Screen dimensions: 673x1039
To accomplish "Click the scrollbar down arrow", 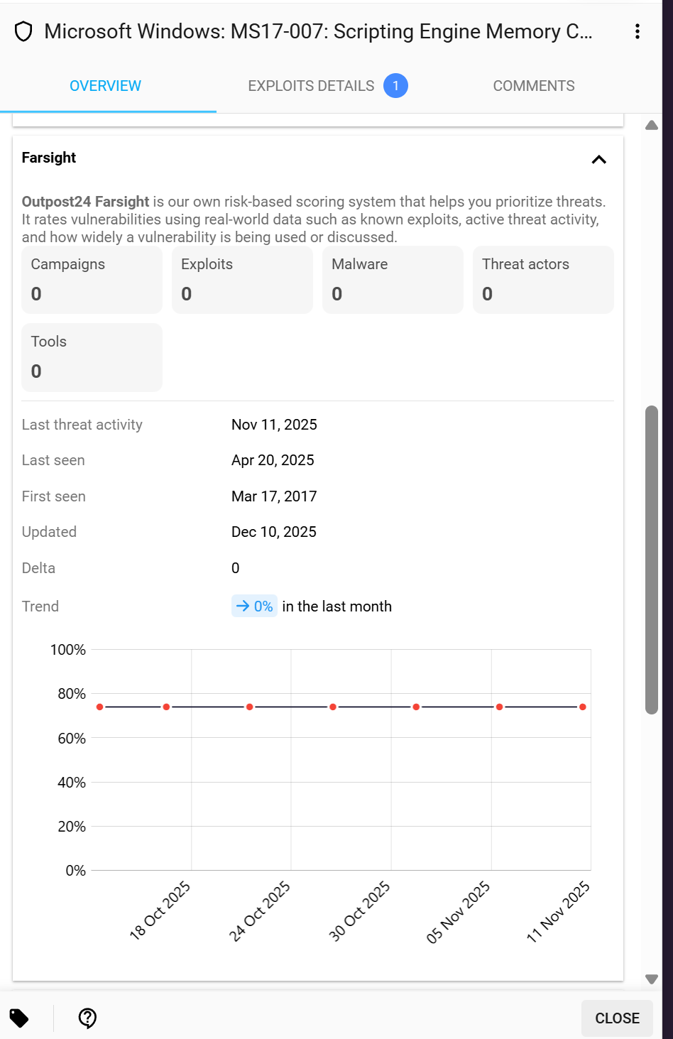I will (x=652, y=979).
